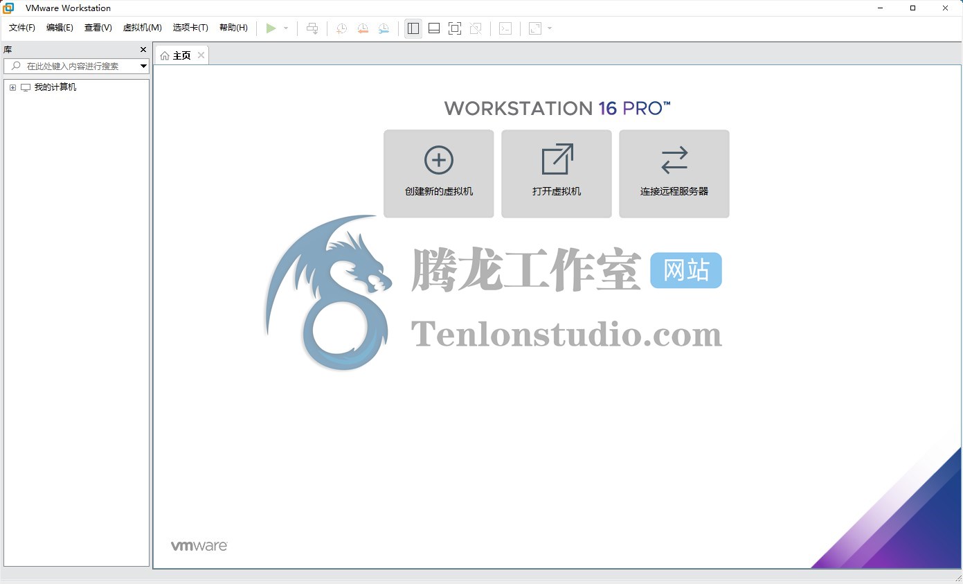Toggle the library sidebar view icon
Image resolution: width=963 pixels, height=584 pixels.
point(413,28)
